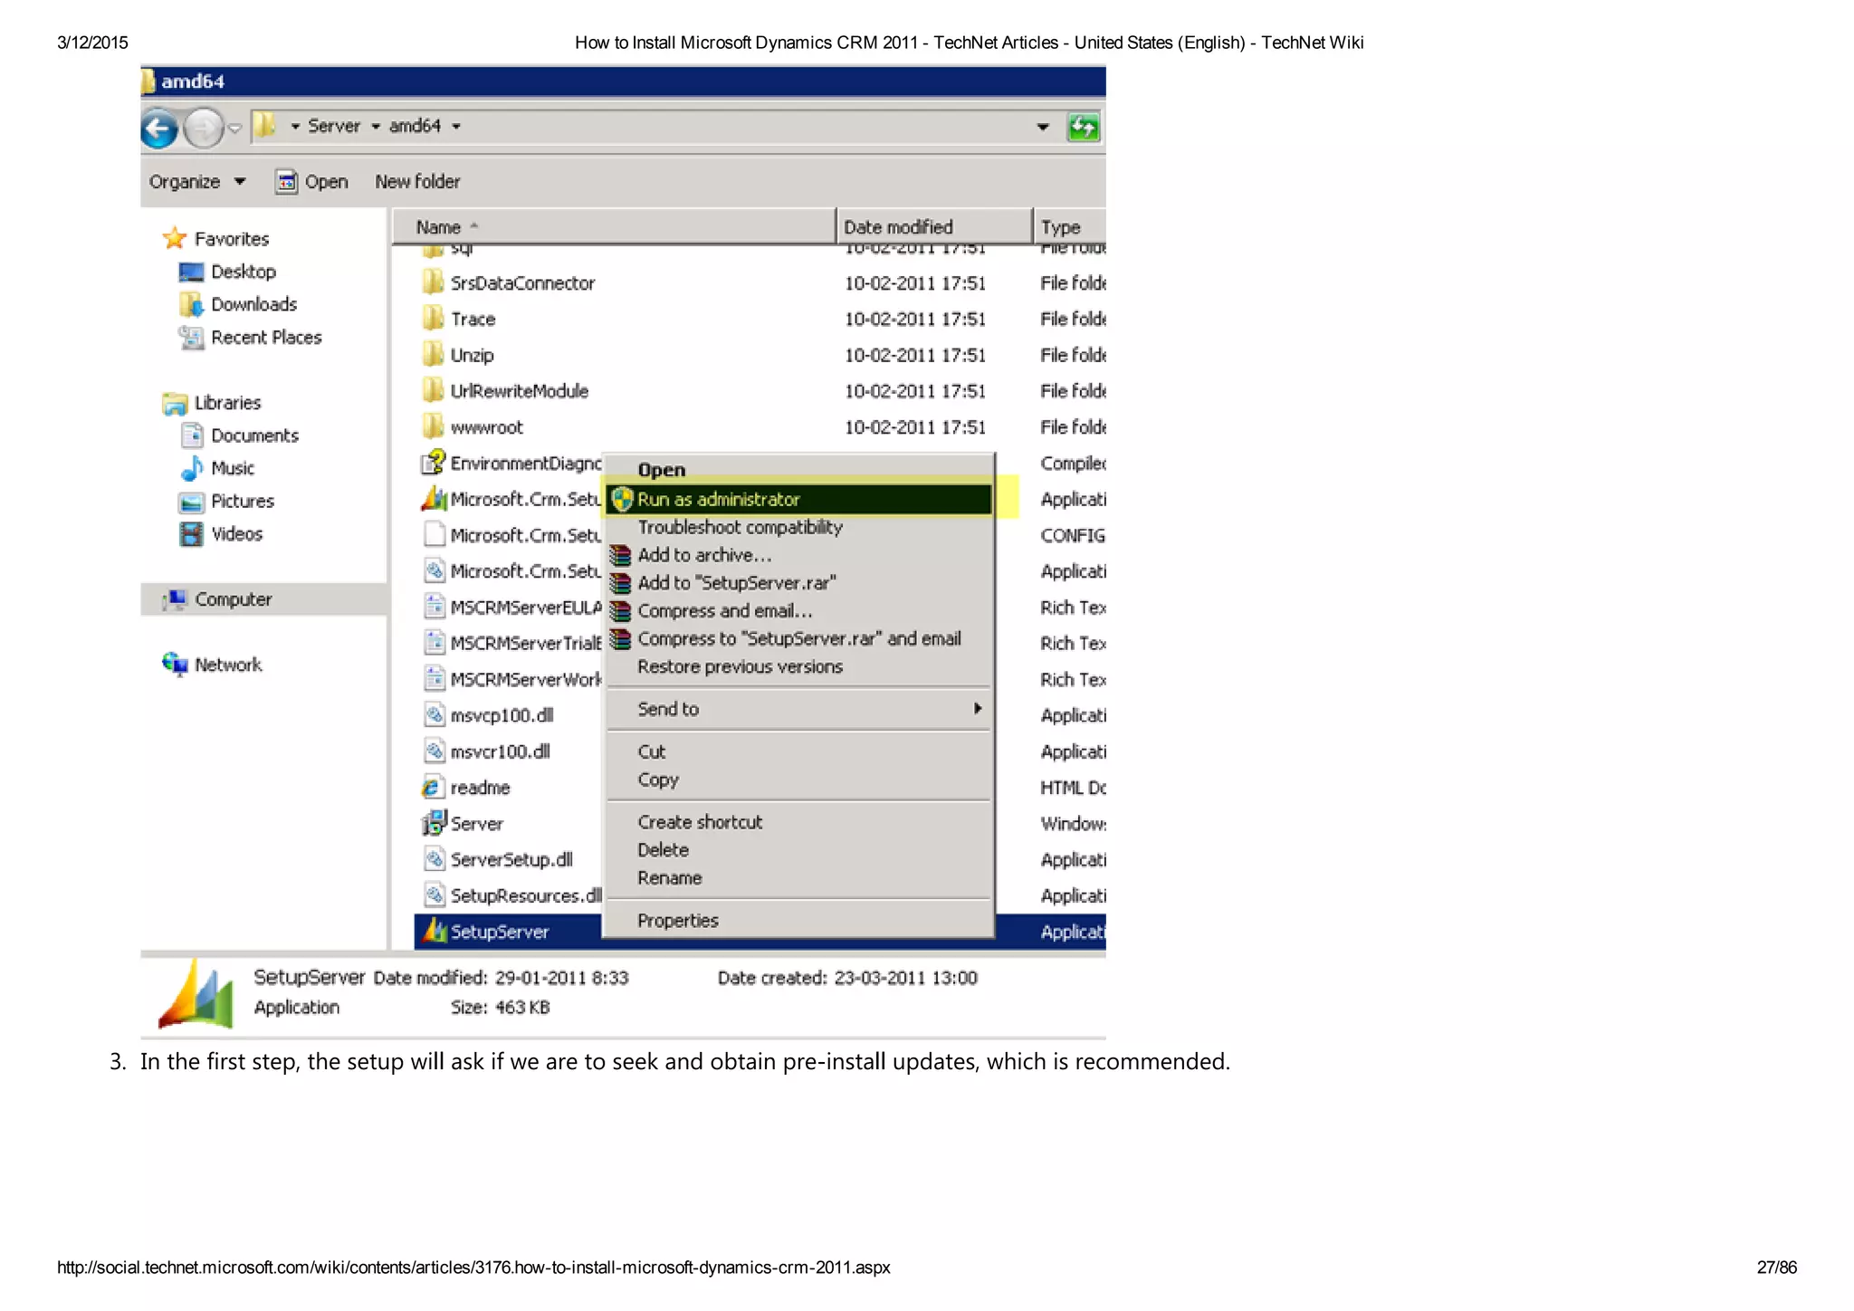This screenshot has height=1311, width=1854.
Task: Click amd64 breadcrumb in address bar
Action: 415,127
